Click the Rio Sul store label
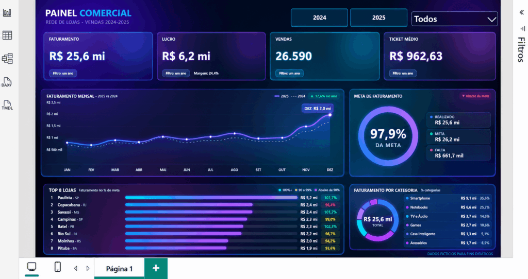Screen dimensions: 528x279 coord(67,234)
